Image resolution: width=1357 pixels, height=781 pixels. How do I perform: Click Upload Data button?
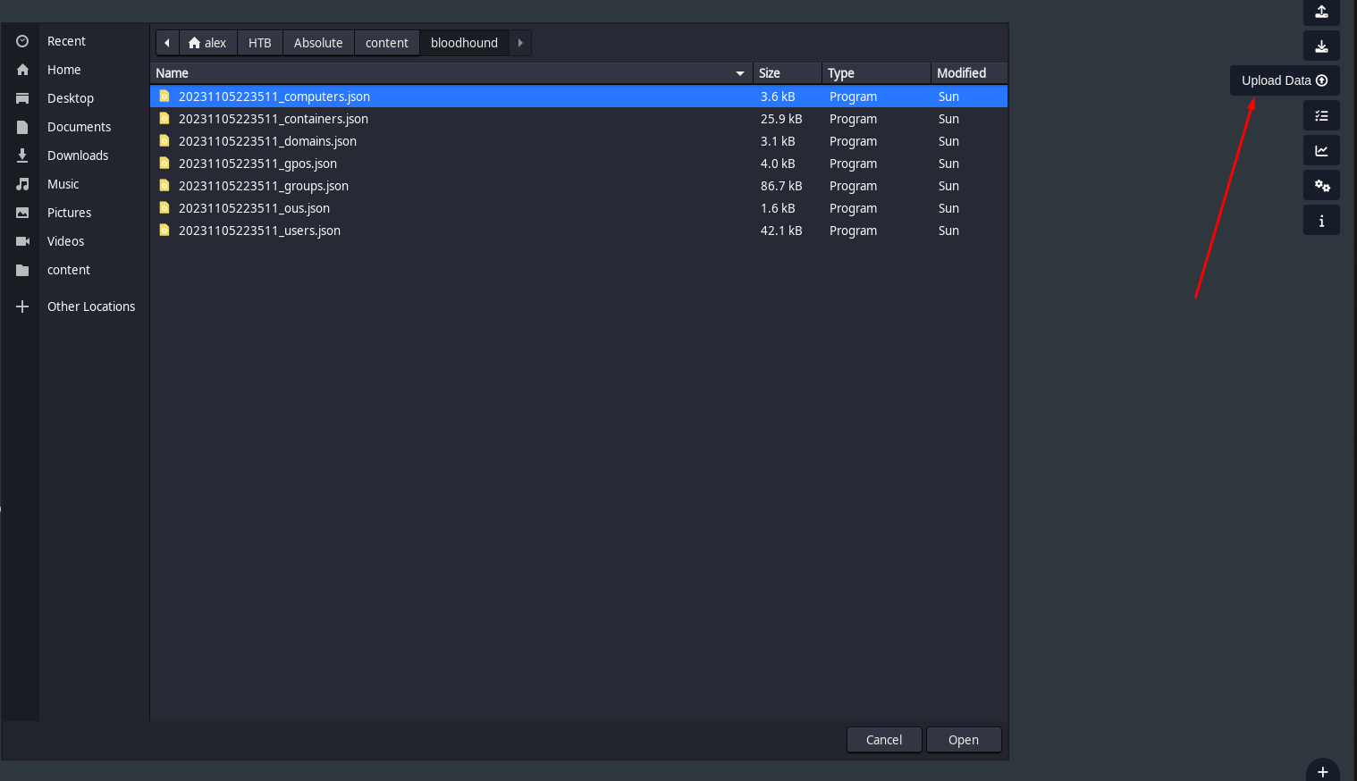coord(1284,80)
